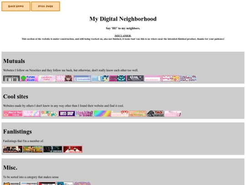
Task: Open the badge with blue helmet character
Action: click(100, 79)
